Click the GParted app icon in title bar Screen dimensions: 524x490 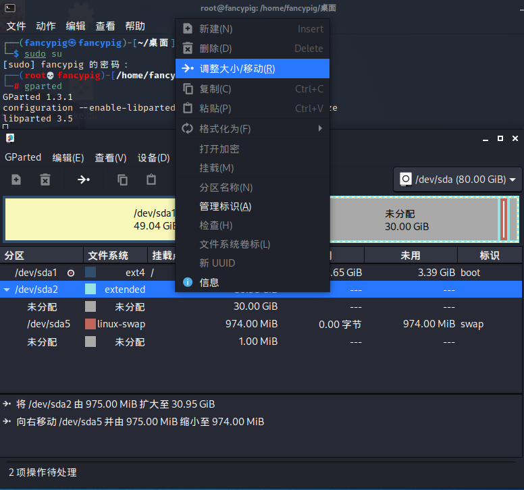point(10,138)
